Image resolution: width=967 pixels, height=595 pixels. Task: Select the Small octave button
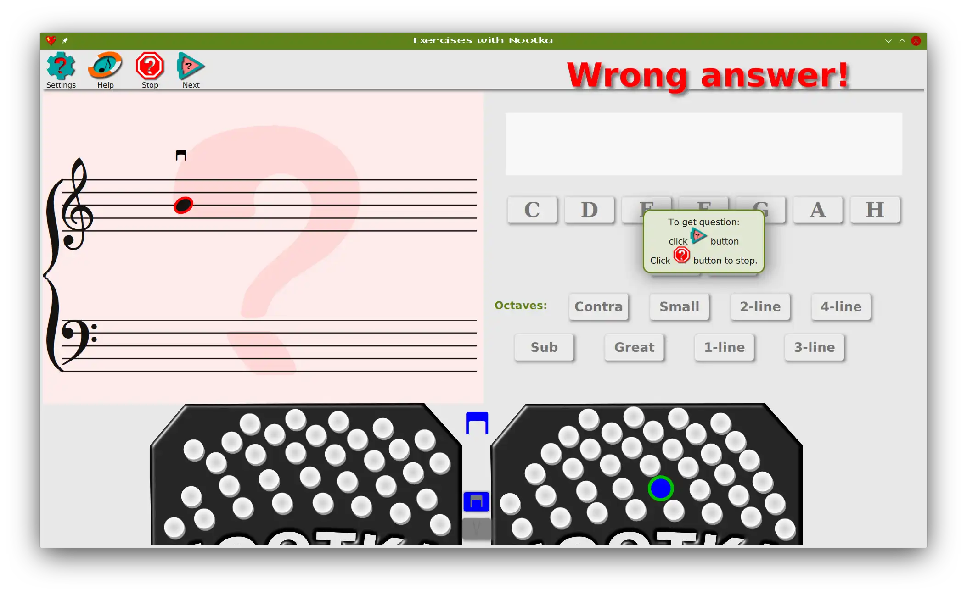tap(679, 306)
